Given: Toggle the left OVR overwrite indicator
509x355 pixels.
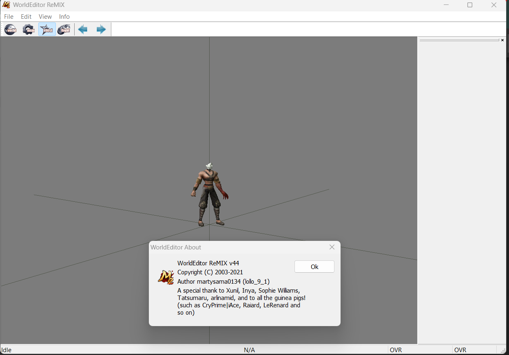Looking at the screenshot, I should [396, 350].
